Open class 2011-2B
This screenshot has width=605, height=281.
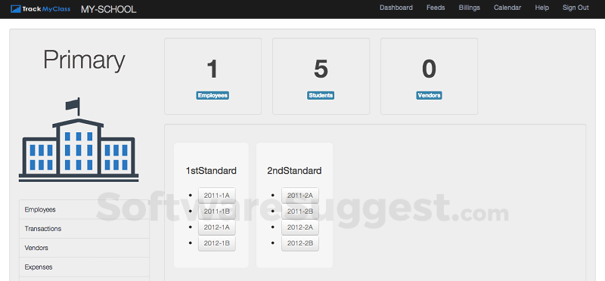300,212
